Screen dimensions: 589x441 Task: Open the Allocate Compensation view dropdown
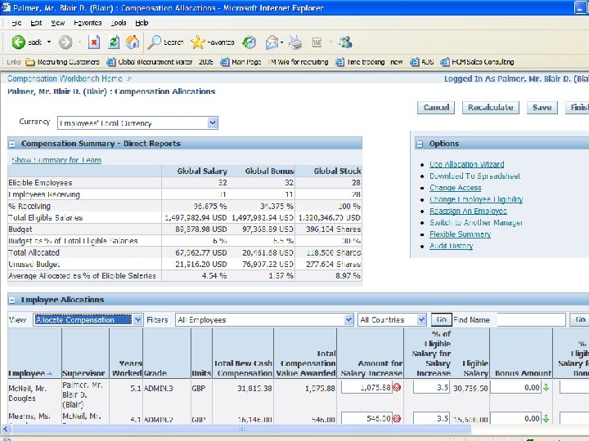pyautogui.click(x=137, y=320)
